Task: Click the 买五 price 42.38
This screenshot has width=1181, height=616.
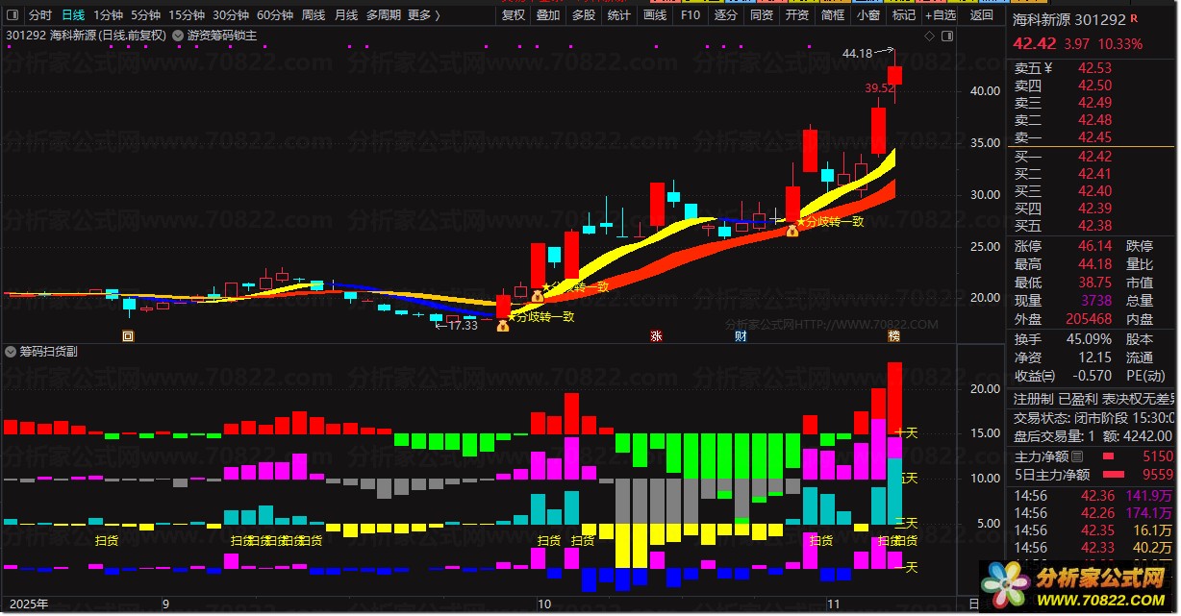Action: tap(1094, 226)
